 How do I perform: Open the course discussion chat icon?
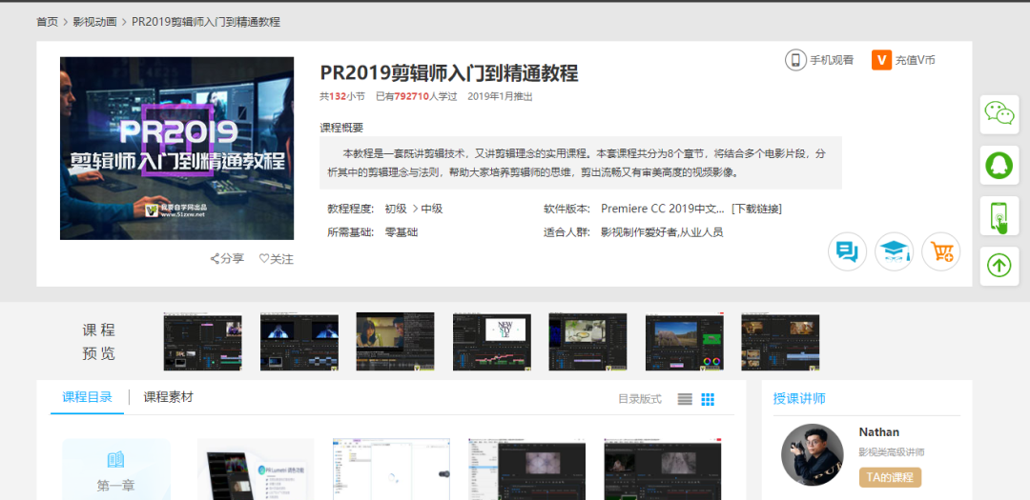coord(848,252)
